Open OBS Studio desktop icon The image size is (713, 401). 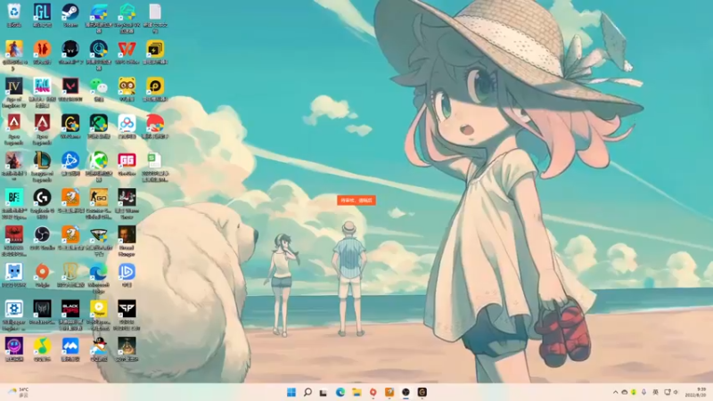pos(42,235)
